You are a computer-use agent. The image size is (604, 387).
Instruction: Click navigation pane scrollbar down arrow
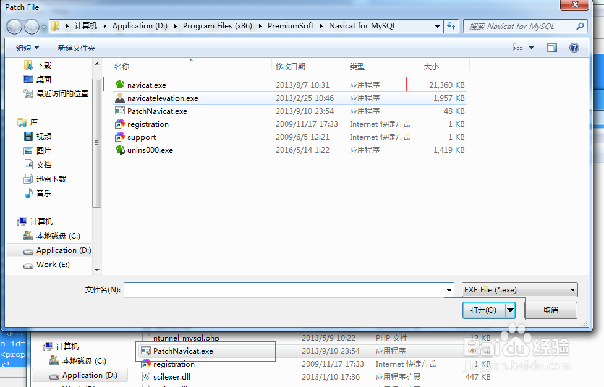[x=97, y=270]
